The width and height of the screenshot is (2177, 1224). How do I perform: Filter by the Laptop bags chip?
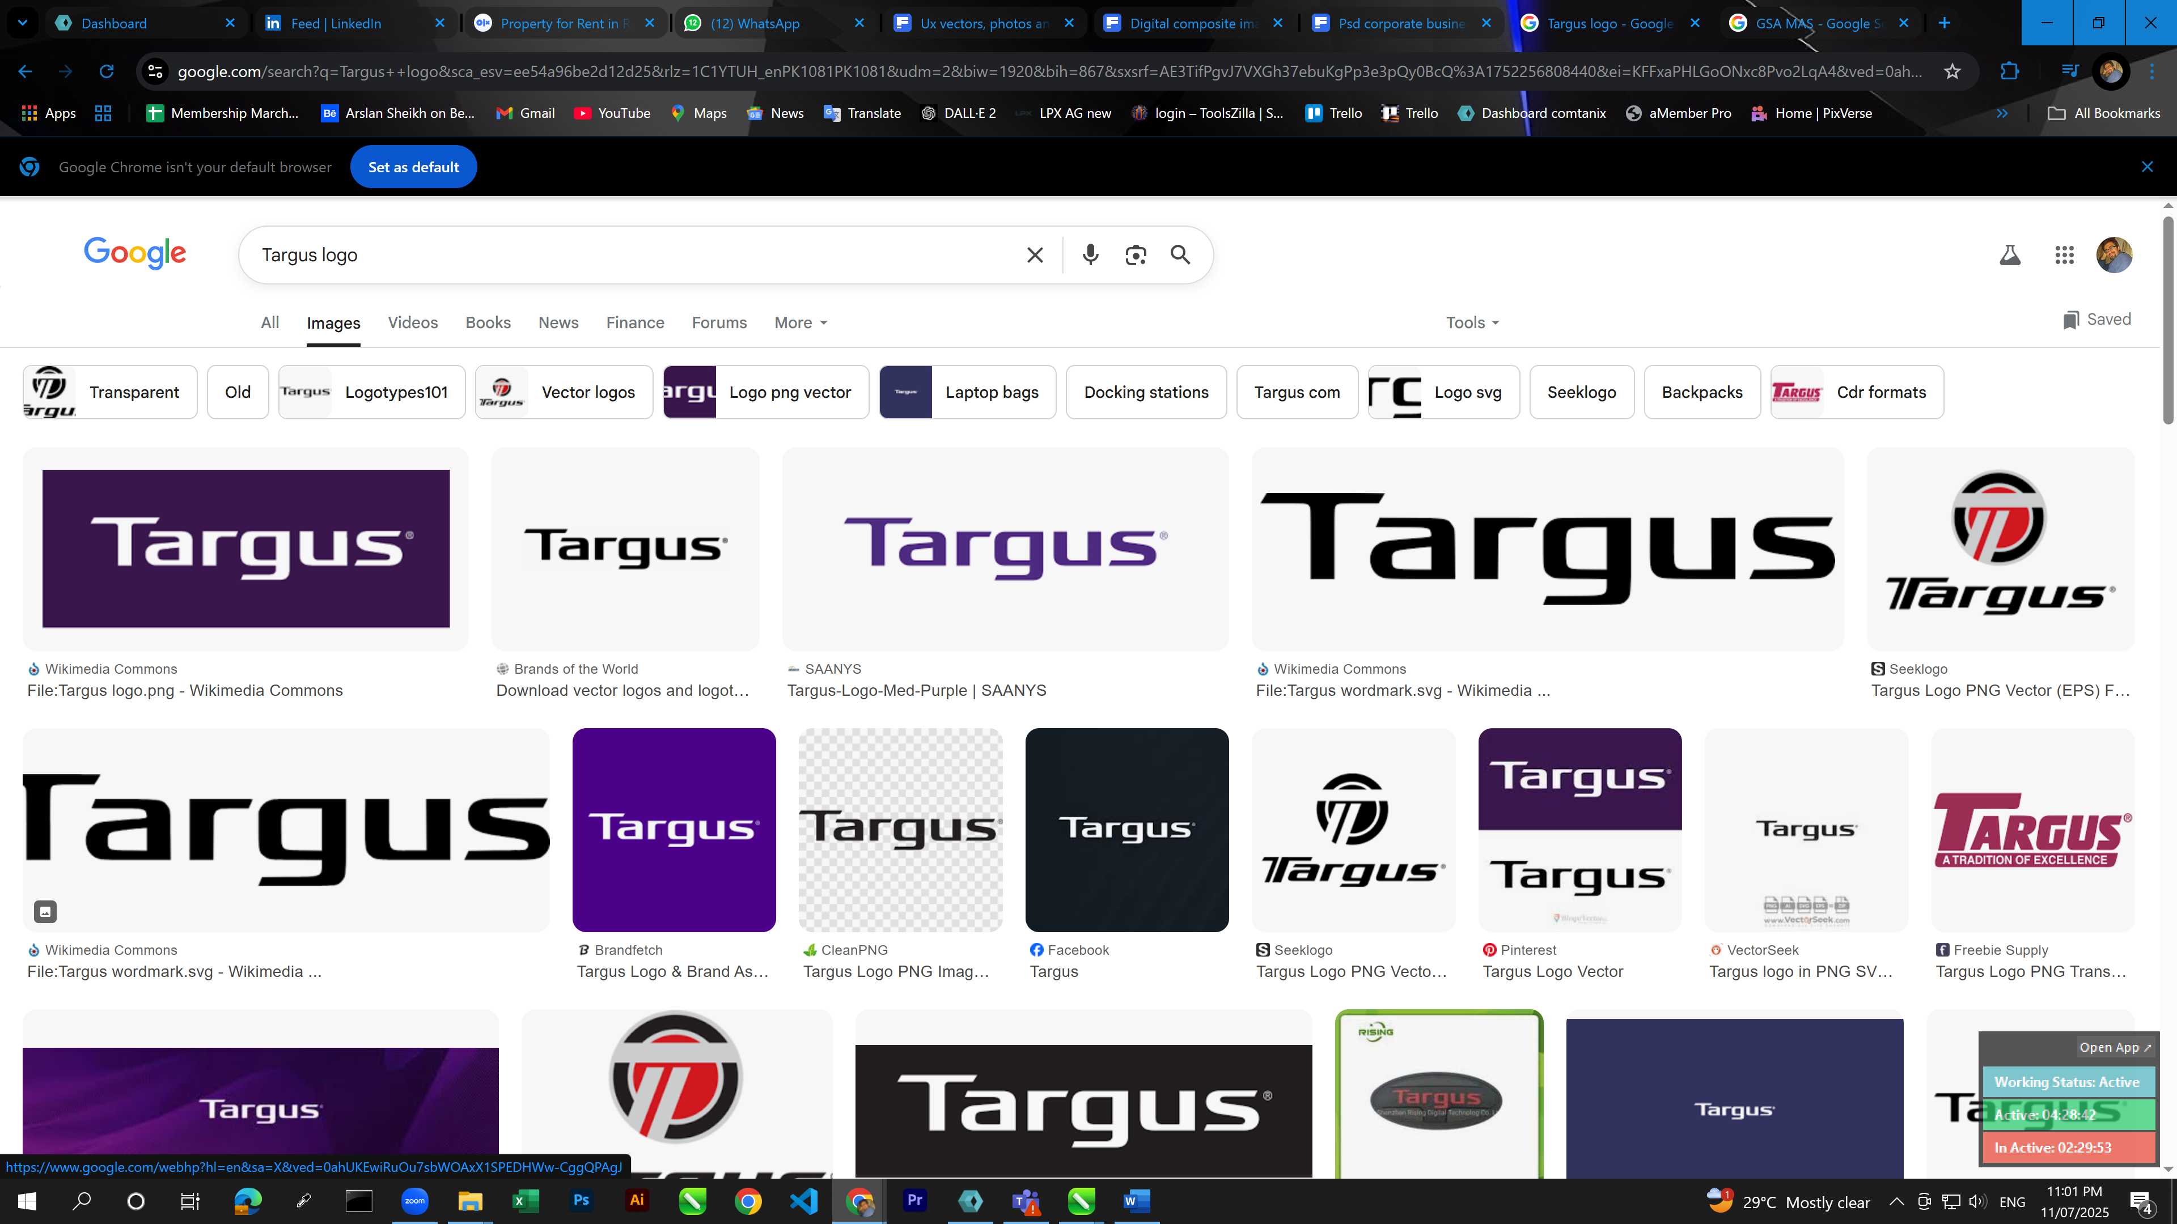coord(968,392)
